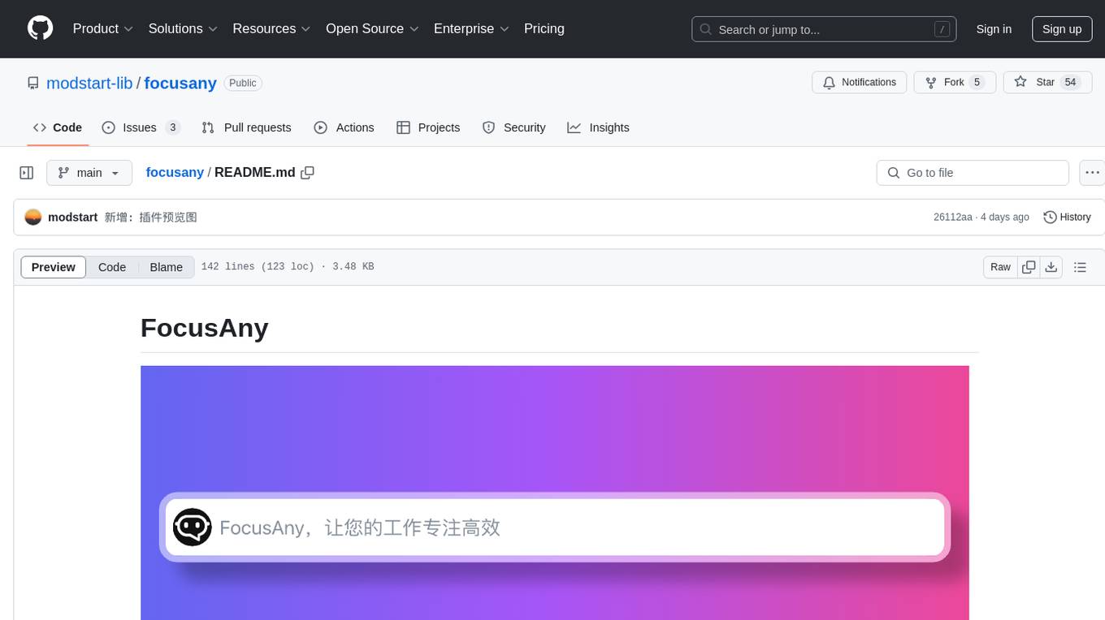Image resolution: width=1105 pixels, height=620 pixels.
Task: Download the raw file
Action: 1051,267
